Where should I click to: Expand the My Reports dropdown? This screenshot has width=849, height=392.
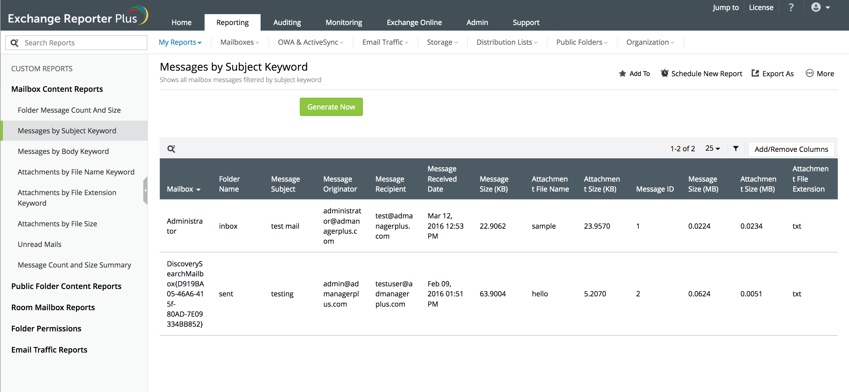(180, 42)
